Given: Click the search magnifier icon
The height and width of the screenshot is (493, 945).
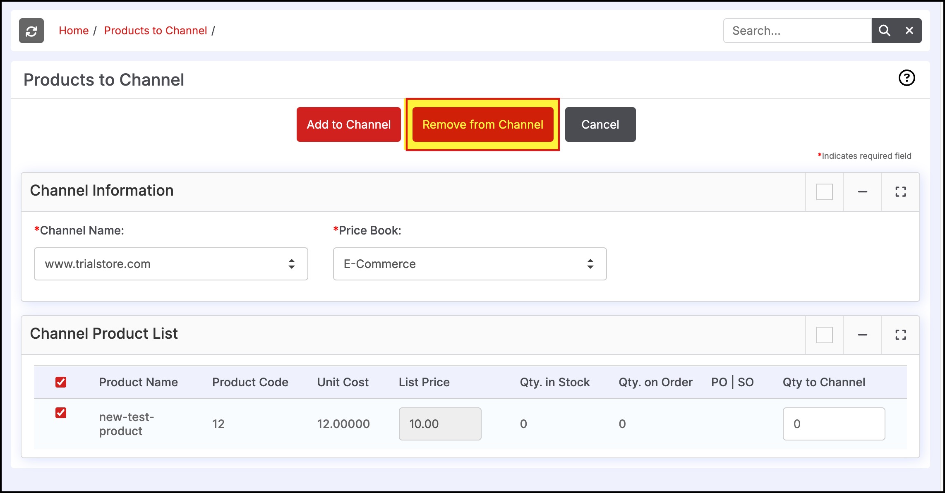Looking at the screenshot, I should tap(884, 31).
